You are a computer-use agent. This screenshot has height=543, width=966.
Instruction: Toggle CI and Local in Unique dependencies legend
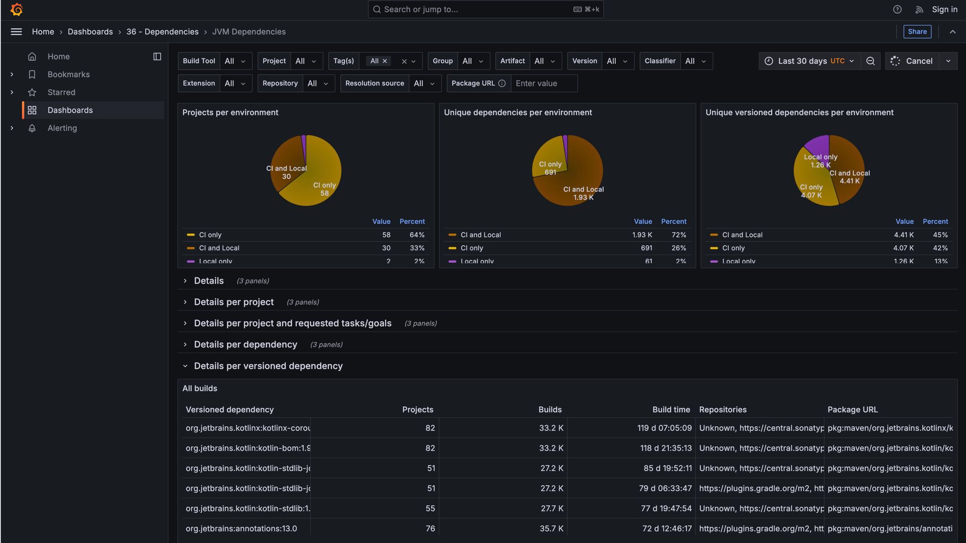pyautogui.click(x=480, y=235)
